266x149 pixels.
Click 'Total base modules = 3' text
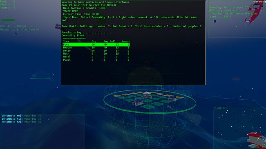[152, 26]
